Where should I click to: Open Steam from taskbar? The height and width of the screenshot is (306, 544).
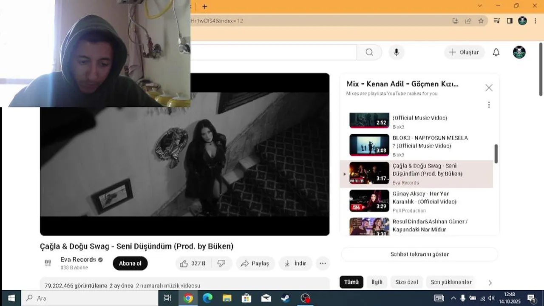click(286, 298)
